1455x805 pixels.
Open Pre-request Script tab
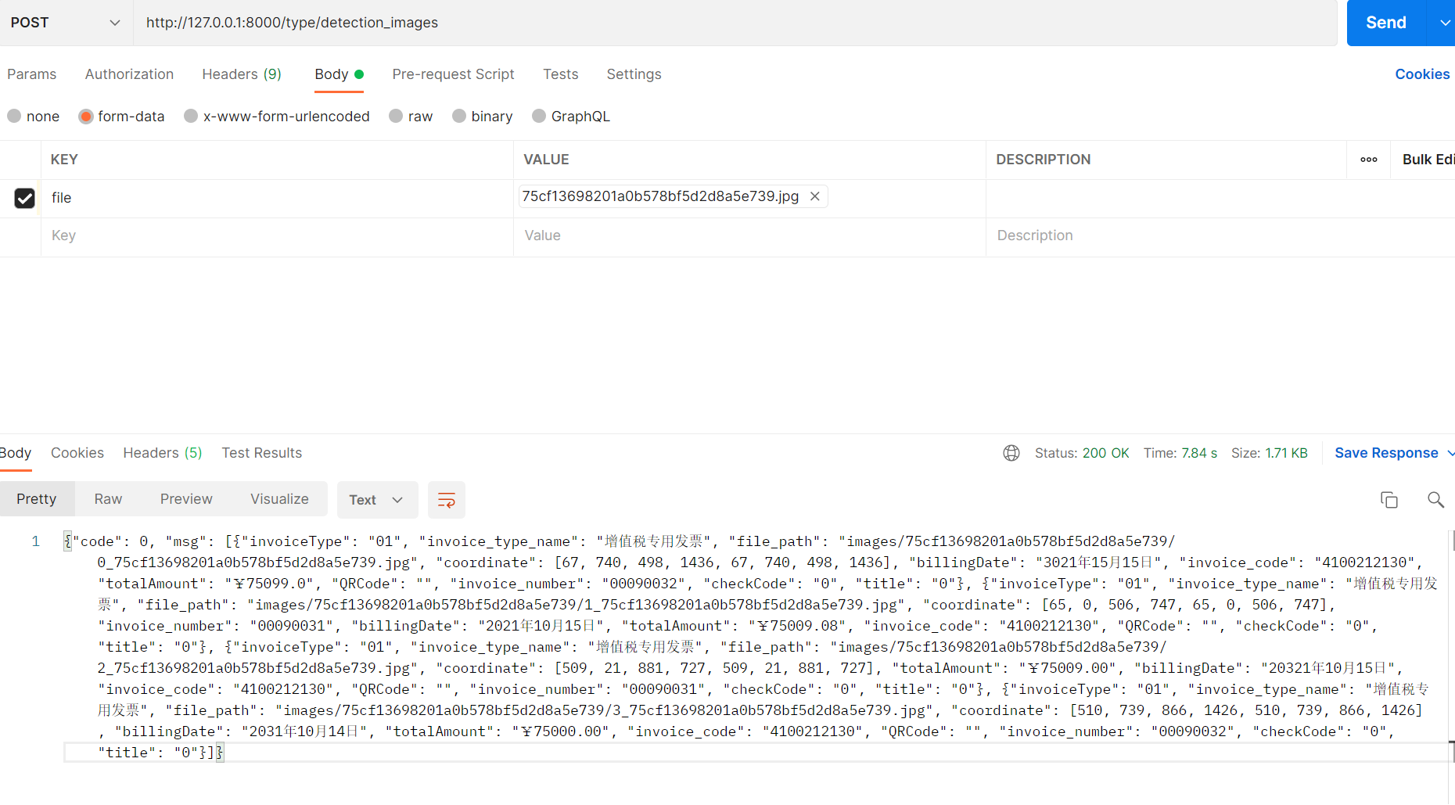(x=454, y=74)
